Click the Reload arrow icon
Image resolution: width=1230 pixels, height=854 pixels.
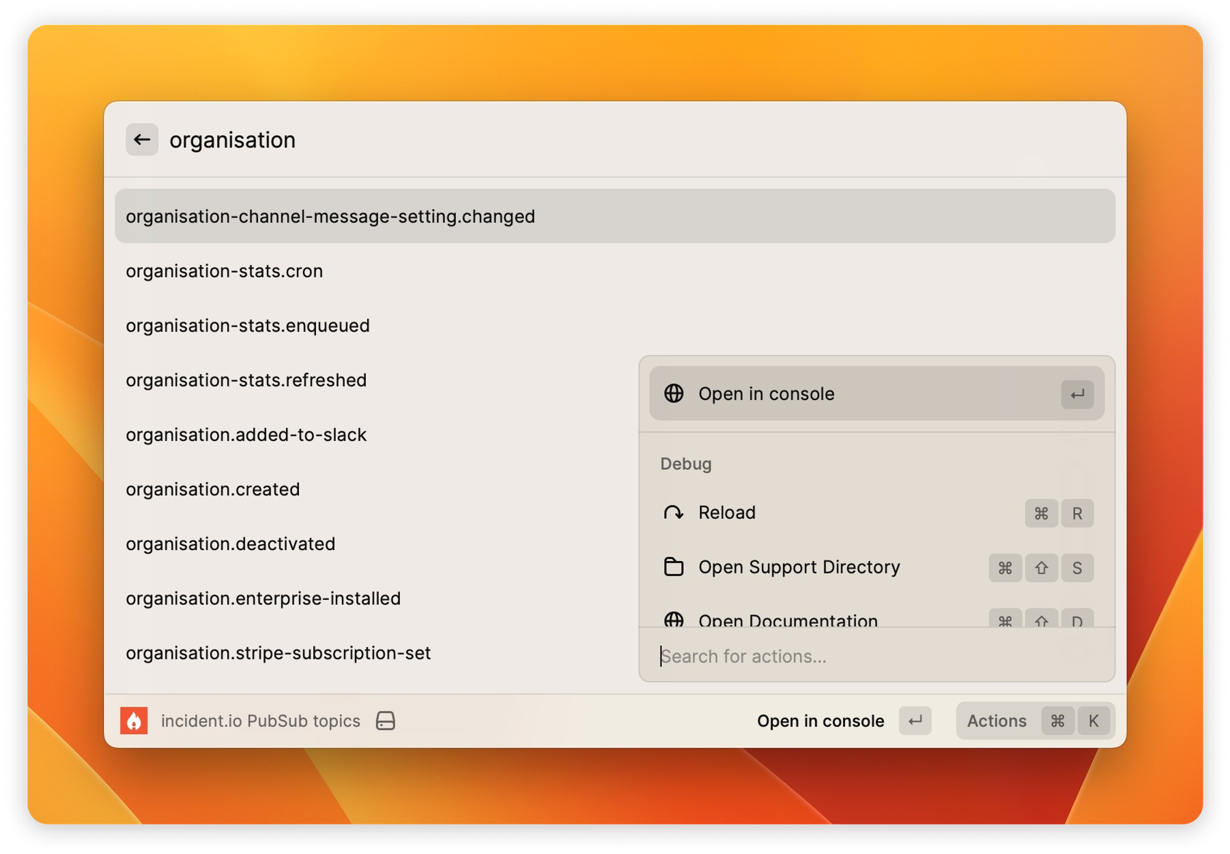click(673, 513)
